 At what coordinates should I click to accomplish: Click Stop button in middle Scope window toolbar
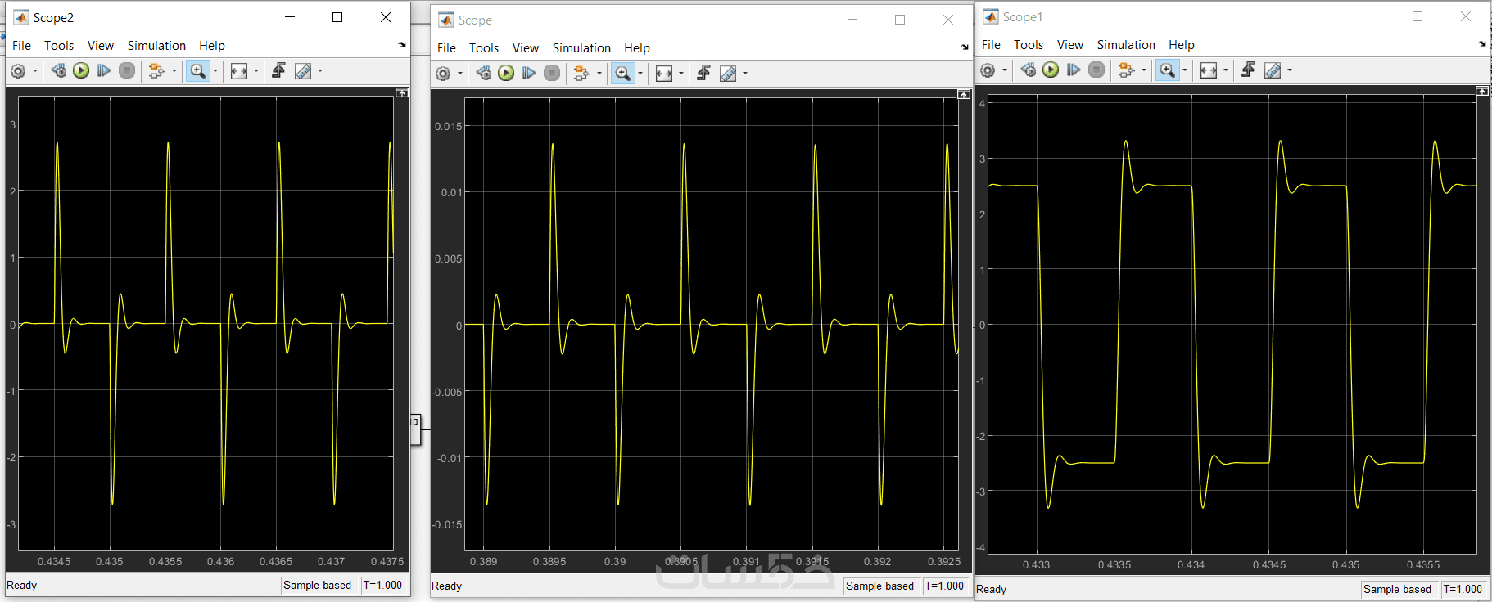pos(552,74)
